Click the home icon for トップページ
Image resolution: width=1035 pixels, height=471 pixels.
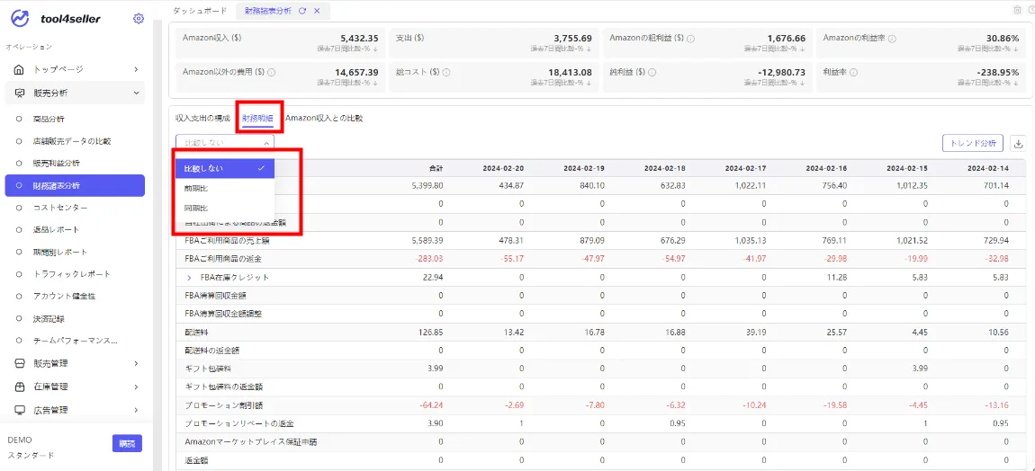point(20,69)
